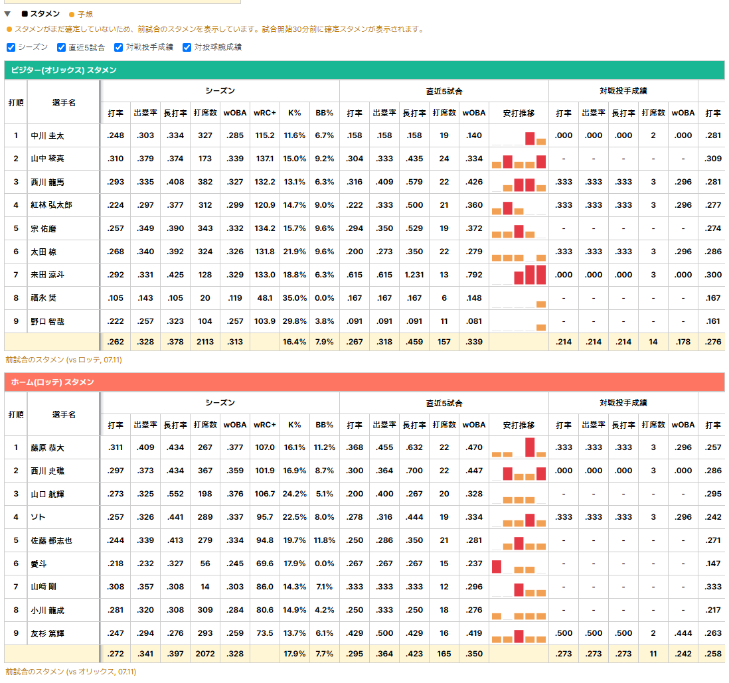
Task: Toggle the 直近5試合 checkbox
Action: tap(61, 47)
